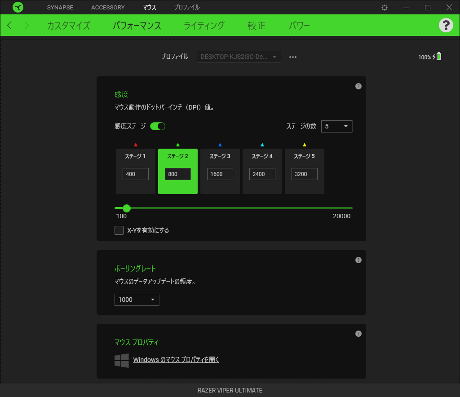This screenshot has width=460, height=397.
Task: Expand the プロファイル dropdown
Action: pyautogui.click(x=239, y=57)
